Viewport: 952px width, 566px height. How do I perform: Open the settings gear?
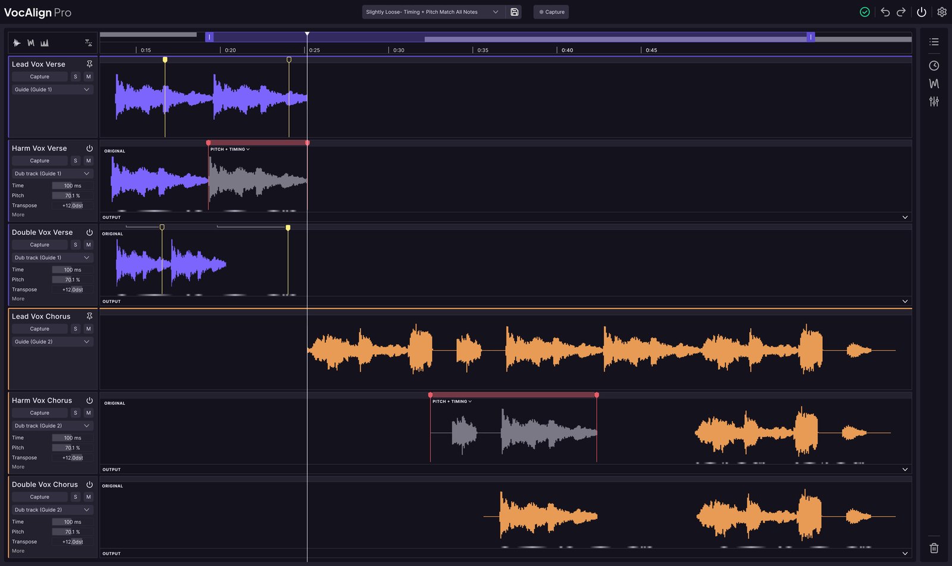pos(942,12)
